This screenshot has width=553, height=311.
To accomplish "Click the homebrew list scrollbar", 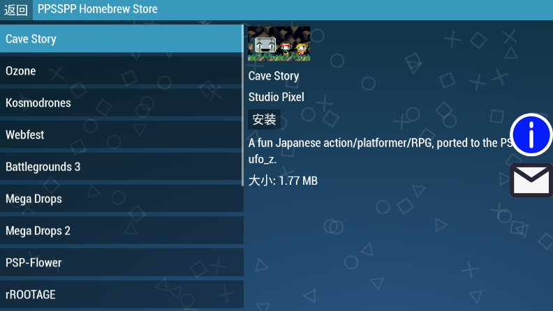I will (243, 105).
